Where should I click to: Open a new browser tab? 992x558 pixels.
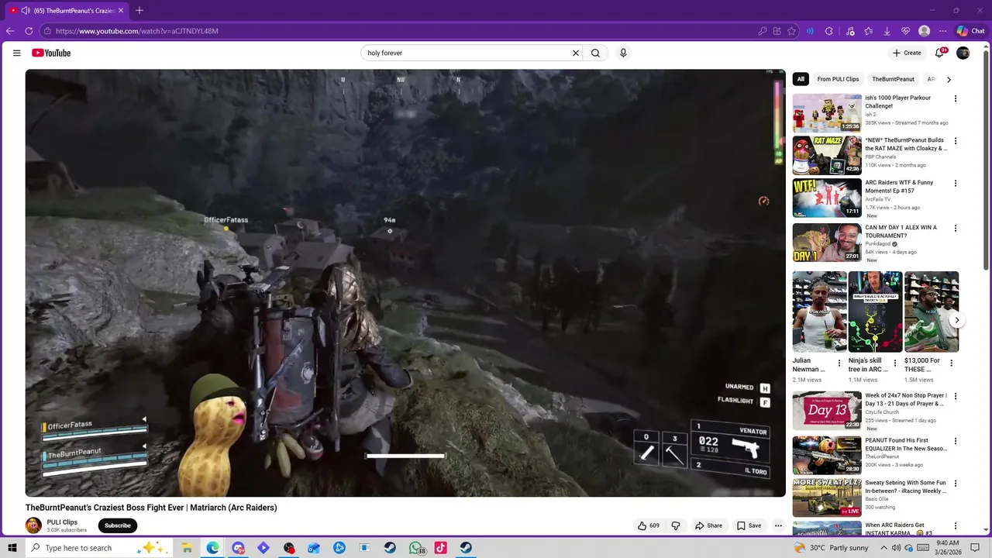point(139,11)
